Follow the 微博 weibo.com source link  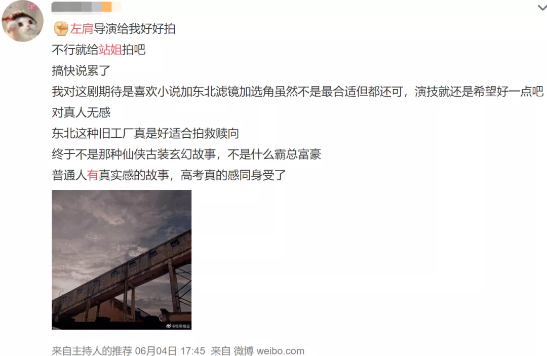(268, 350)
